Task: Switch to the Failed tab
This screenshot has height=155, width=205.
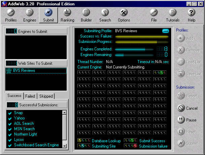Action: pos(30,96)
